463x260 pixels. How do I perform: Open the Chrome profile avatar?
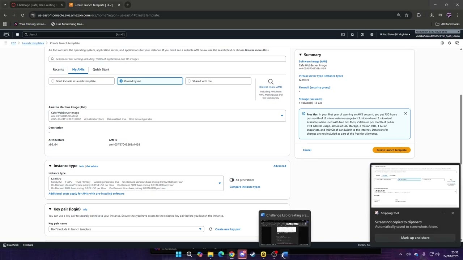pyautogui.click(x=449, y=15)
